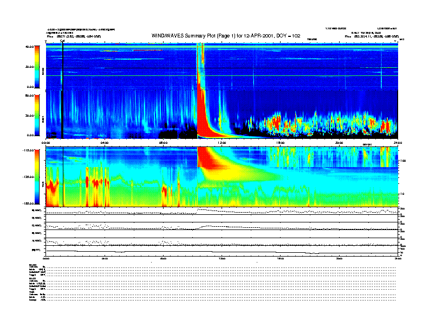Click the bottom-most line plot trace panel
Viewport: 429px width, 332px height.
click(x=222, y=251)
